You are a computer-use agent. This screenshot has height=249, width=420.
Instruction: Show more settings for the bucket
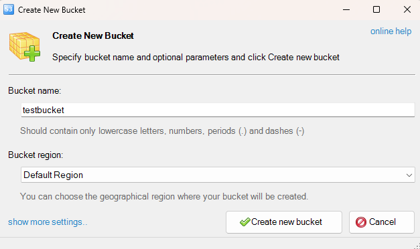(48, 222)
